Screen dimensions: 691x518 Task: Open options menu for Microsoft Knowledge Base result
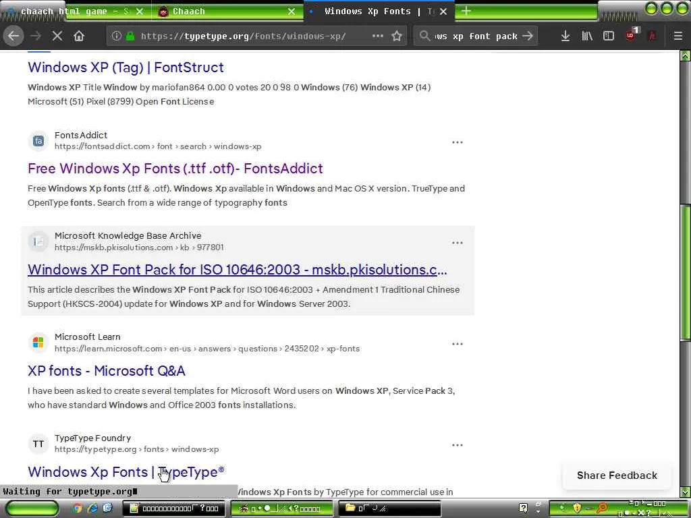[458, 243]
